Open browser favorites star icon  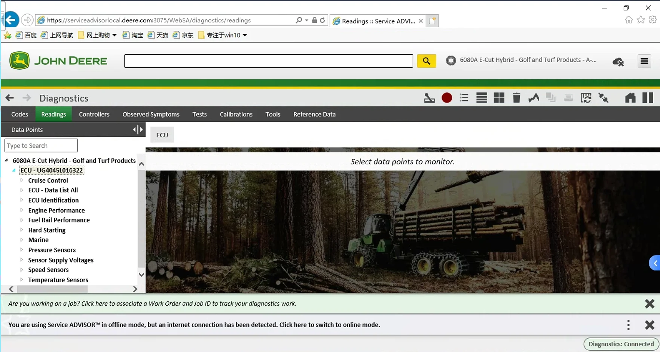click(x=641, y=20)
